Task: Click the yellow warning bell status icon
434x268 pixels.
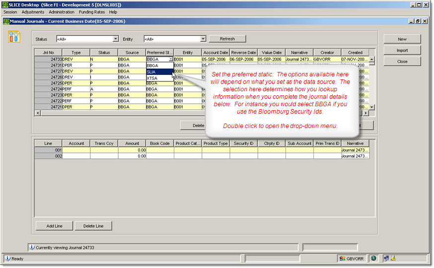Action: [393, 259]
